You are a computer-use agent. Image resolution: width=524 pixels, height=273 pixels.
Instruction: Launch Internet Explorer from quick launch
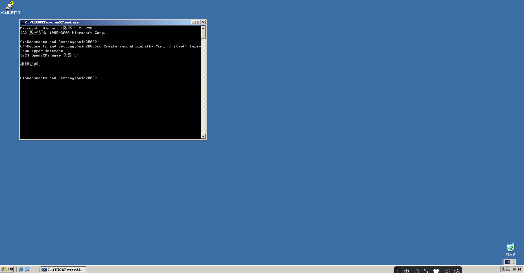tap(21, 269)
